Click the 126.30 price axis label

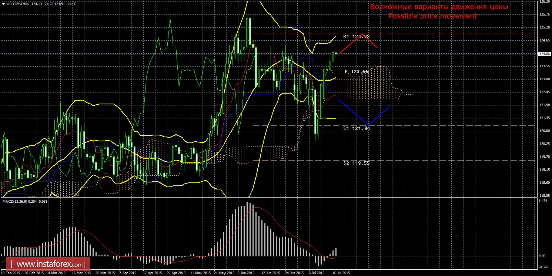(543, 1)
